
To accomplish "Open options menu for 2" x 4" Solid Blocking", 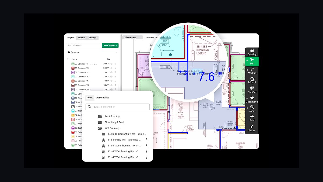I will 147,146.
